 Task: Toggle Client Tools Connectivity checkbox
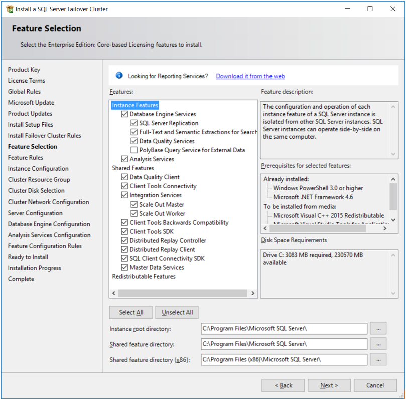pos(124,186)
